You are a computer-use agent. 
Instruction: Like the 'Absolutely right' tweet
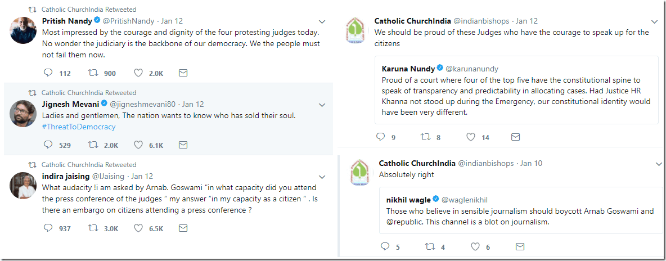click(x=476, y=247)
